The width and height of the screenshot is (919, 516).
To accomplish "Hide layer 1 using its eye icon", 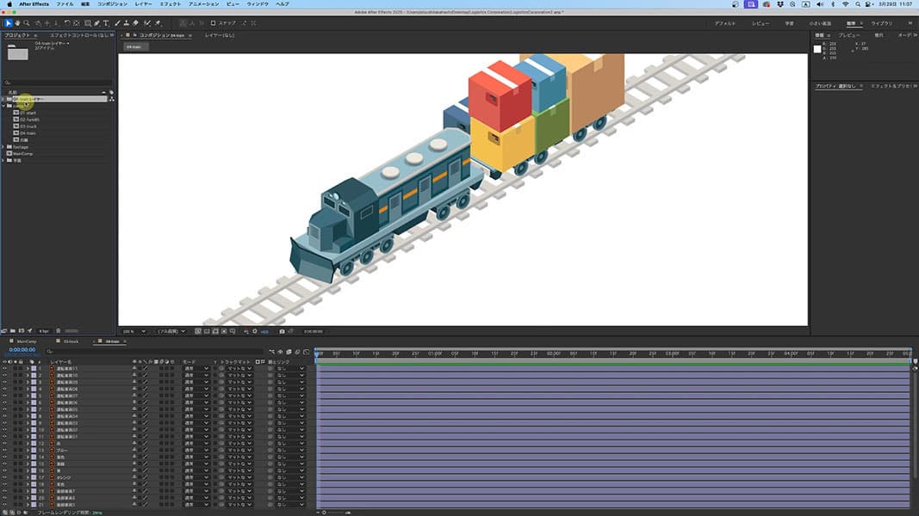I will (4, 369).
